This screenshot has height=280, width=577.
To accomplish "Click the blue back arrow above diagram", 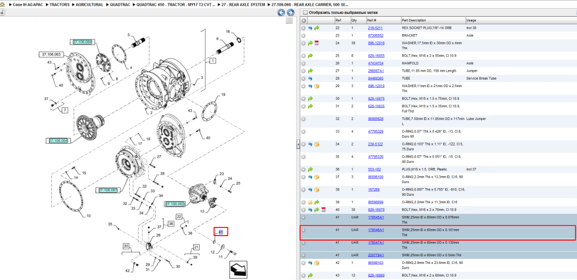I will coord(281,13).
